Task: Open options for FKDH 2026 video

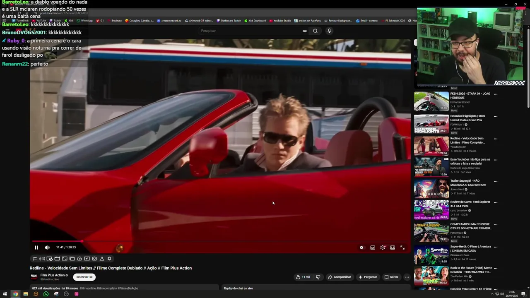Action: (496, 94)
